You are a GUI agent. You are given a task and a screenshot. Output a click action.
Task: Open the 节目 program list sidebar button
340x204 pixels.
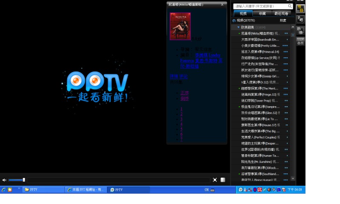point(300,8)
